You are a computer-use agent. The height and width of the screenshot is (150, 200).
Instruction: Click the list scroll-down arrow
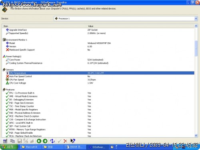click(196, 136)
